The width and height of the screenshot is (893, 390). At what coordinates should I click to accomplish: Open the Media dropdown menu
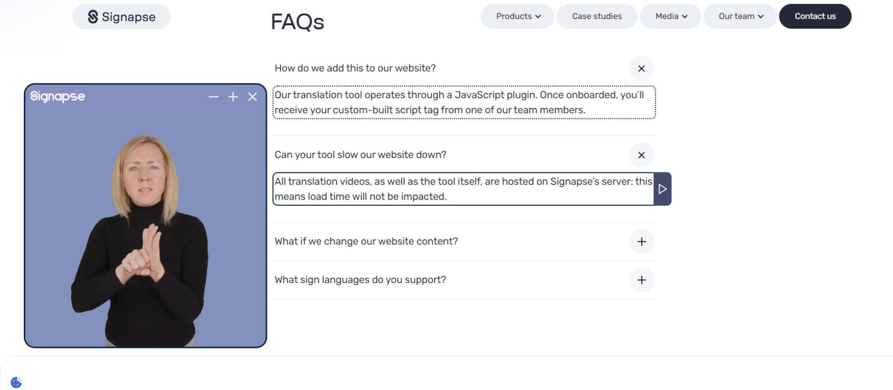tap(670, 16)
